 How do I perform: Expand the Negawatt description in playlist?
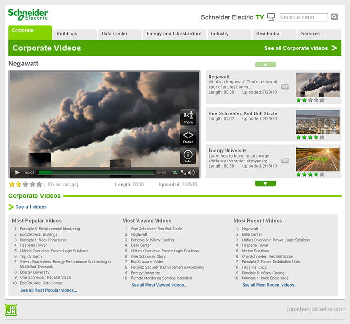click(x=285, y=87)
